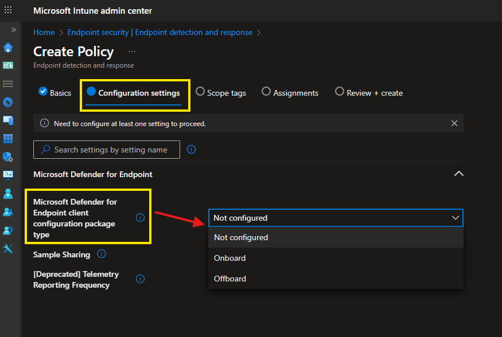The width and height of the screenshot is (502, 337).
Task: Open Users icon in sidebar
Action: (x=8, y=194)
